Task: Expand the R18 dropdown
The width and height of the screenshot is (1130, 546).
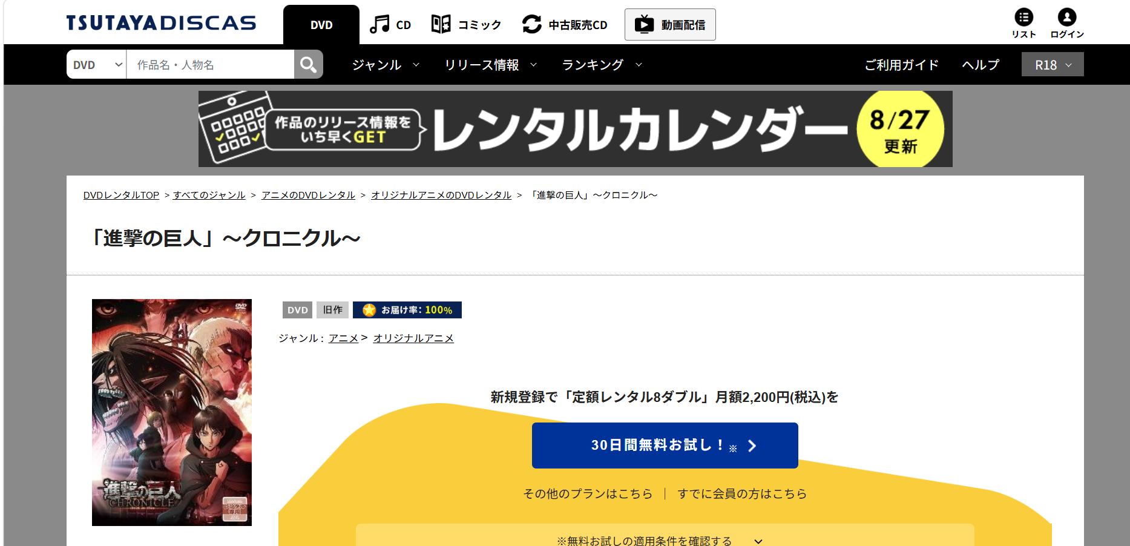Action: point(1053,65)
